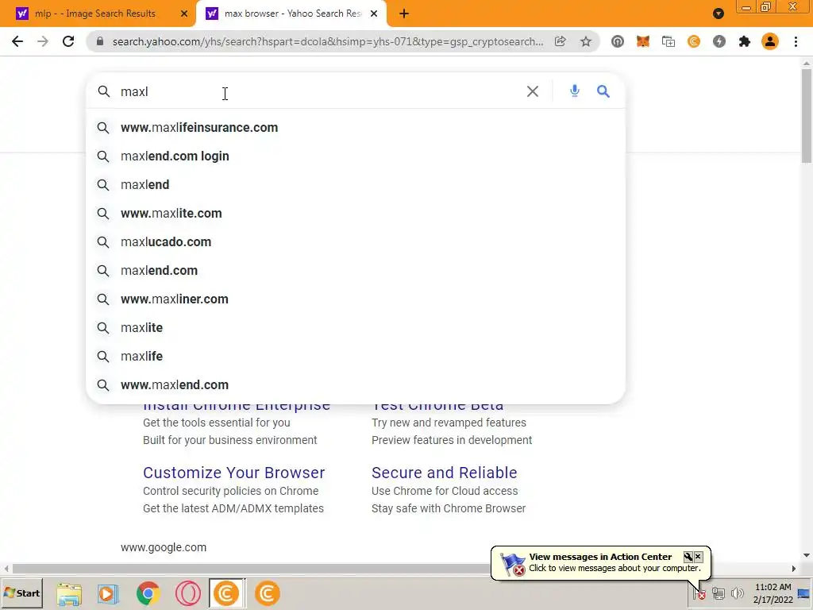The height and width of the screenshot is (610, 813).
Task: Open the 'Secure and Reliable' link
Action: click(x=445, y=473)
